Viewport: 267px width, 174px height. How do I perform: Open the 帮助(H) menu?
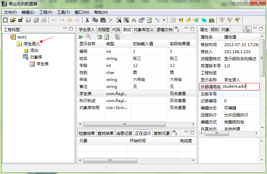(x=101, y=12)
